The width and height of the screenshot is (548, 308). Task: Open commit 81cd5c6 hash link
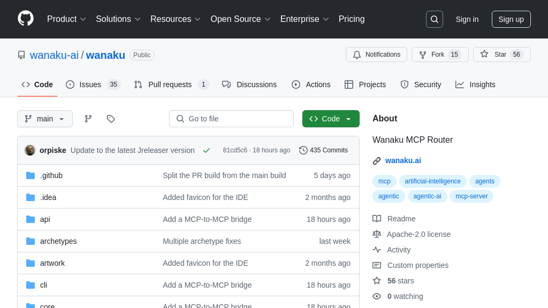(x=235, y=150)
